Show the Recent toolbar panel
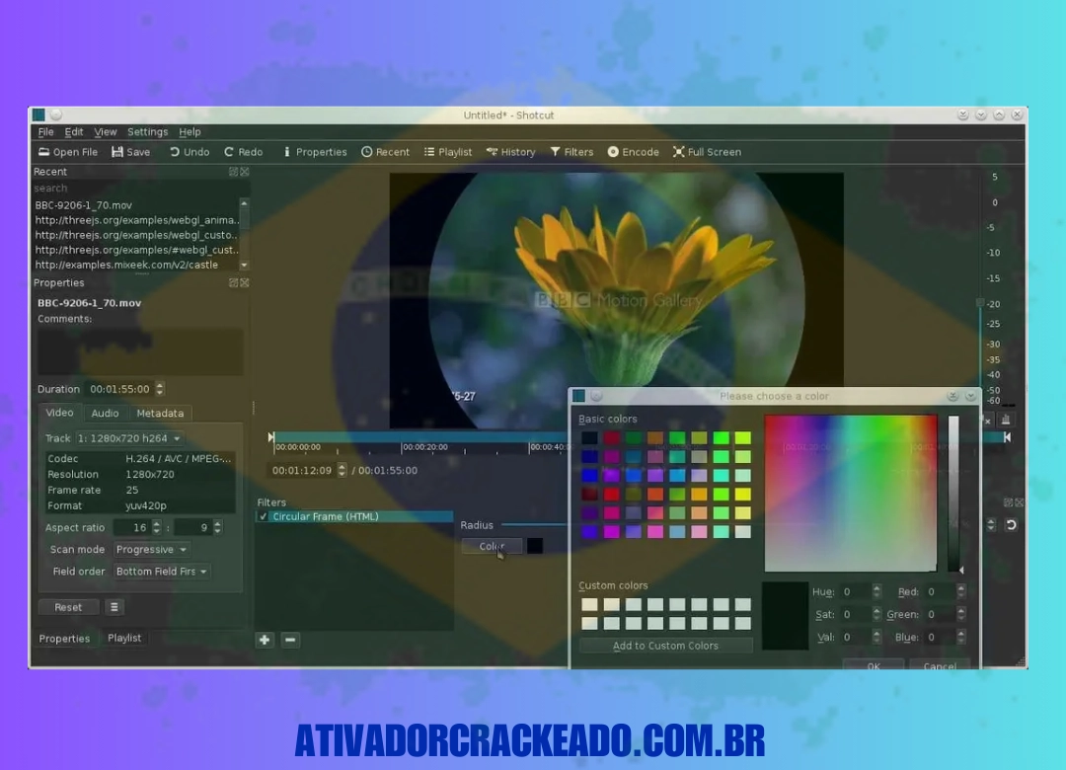Viewport: 1066px width, 770px height. point(386,152)
